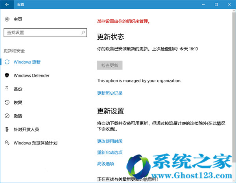Click the 更新设置 heading
The height and width of the screenshot is (183, 236).
pos(111,111)
